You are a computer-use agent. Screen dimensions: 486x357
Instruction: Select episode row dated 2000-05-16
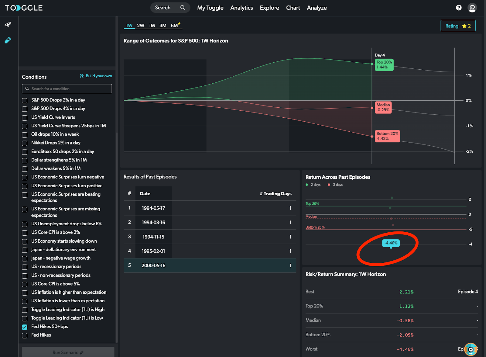[x=210, y=265]
